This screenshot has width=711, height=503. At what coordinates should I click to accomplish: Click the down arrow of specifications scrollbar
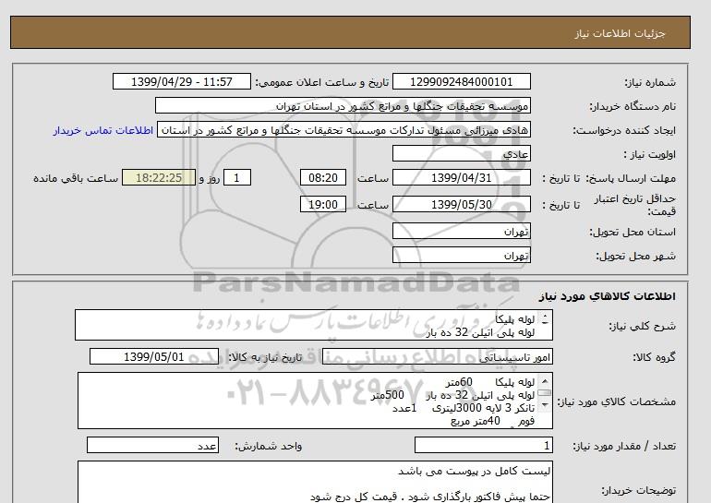[545, 404]
